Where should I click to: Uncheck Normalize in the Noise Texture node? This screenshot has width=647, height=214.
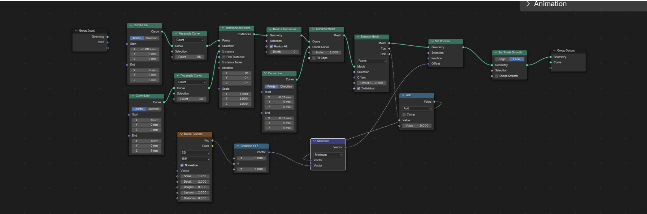[x=182, y=165]
